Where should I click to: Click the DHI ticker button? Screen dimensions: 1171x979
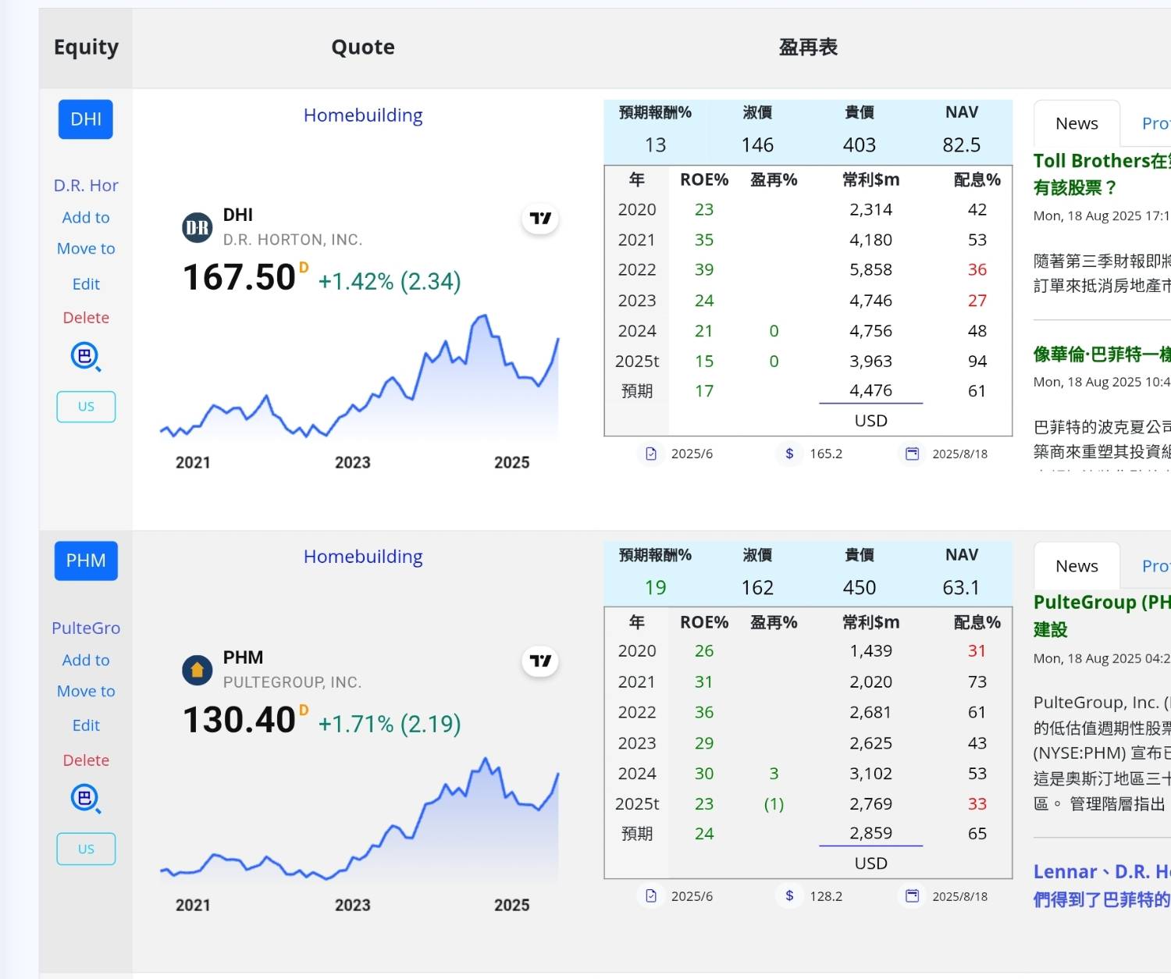point(86,119)
